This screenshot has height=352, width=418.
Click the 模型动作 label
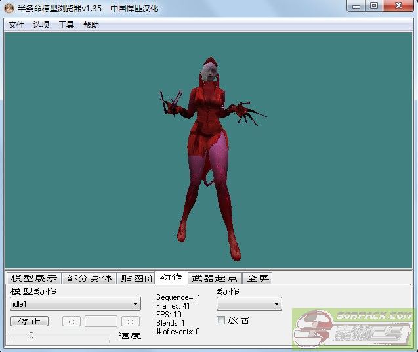pyautogui.click(x=33, y=291)
